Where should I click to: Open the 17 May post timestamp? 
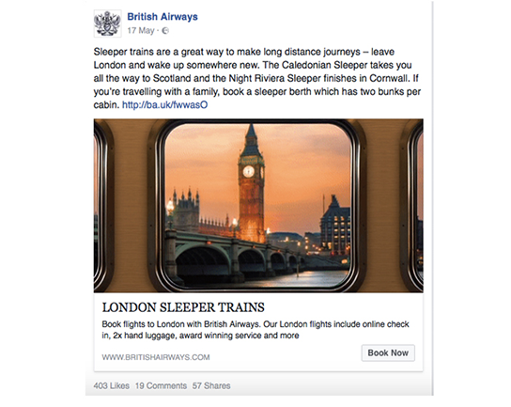tap(141, 31)
